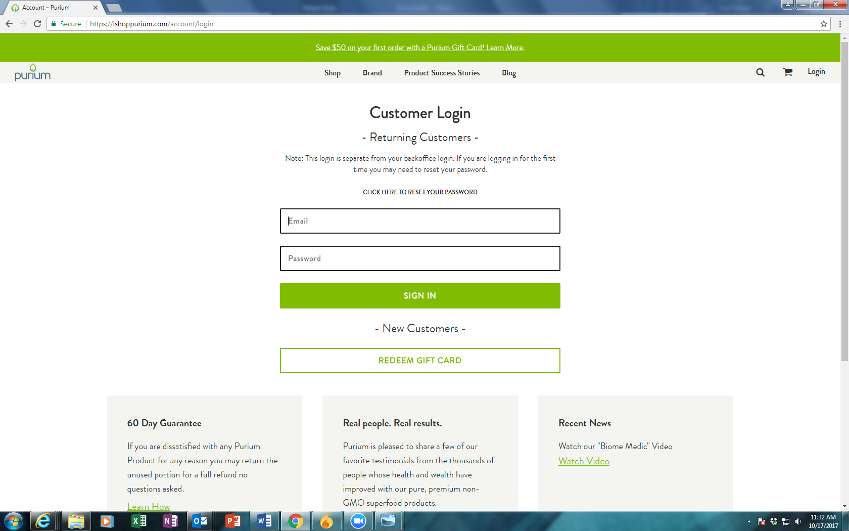The height and width of the screenshot is (531, 849).
Task: Click the Secure padlock site info
Action: pyautogui.click(x=66, y=24)
